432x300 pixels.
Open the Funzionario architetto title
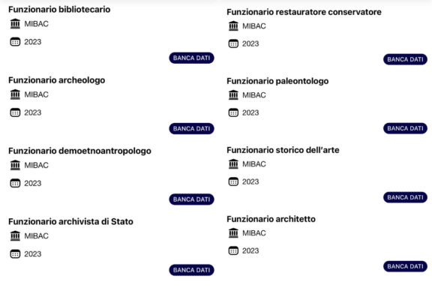click(x=271, y=219)
